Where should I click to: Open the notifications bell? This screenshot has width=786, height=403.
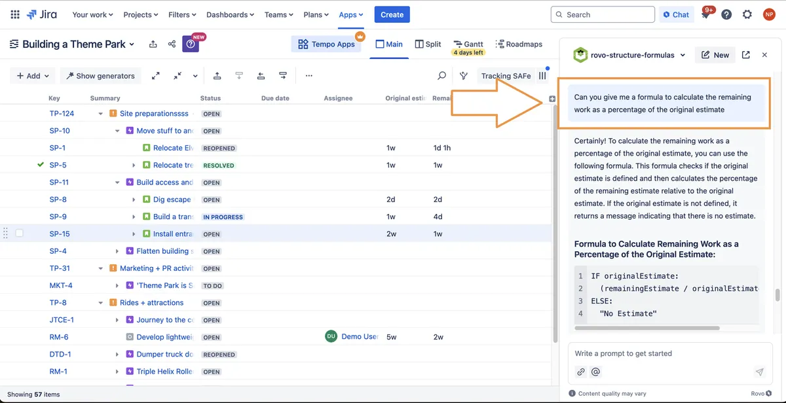point(705,16)
